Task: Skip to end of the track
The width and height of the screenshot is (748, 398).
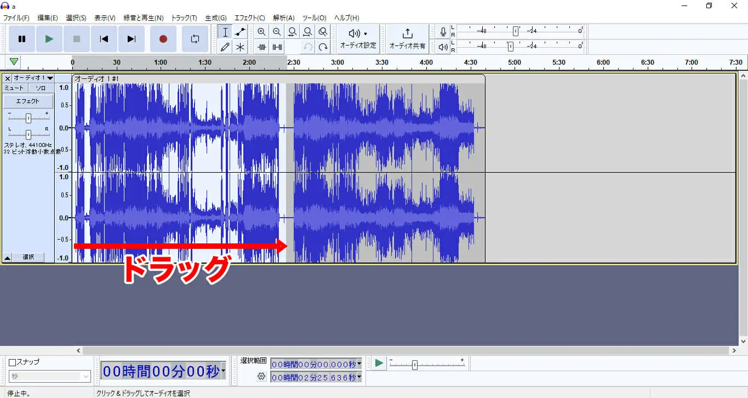Action: (x=132, y=39)
